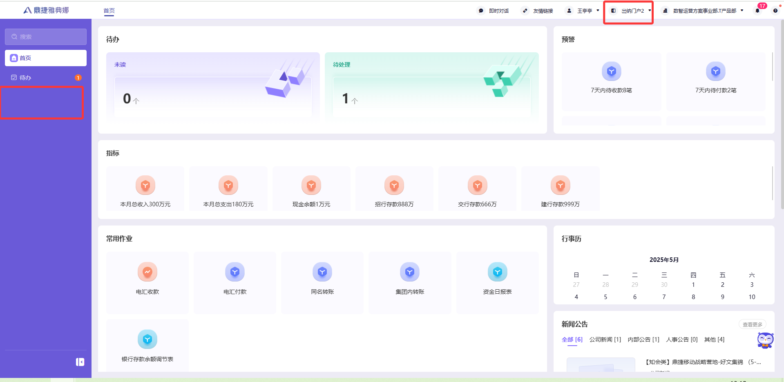Viewport: 784px width, 382px height.
Task: Open the 即时对话 chat icon
Action: pos(481,11)
